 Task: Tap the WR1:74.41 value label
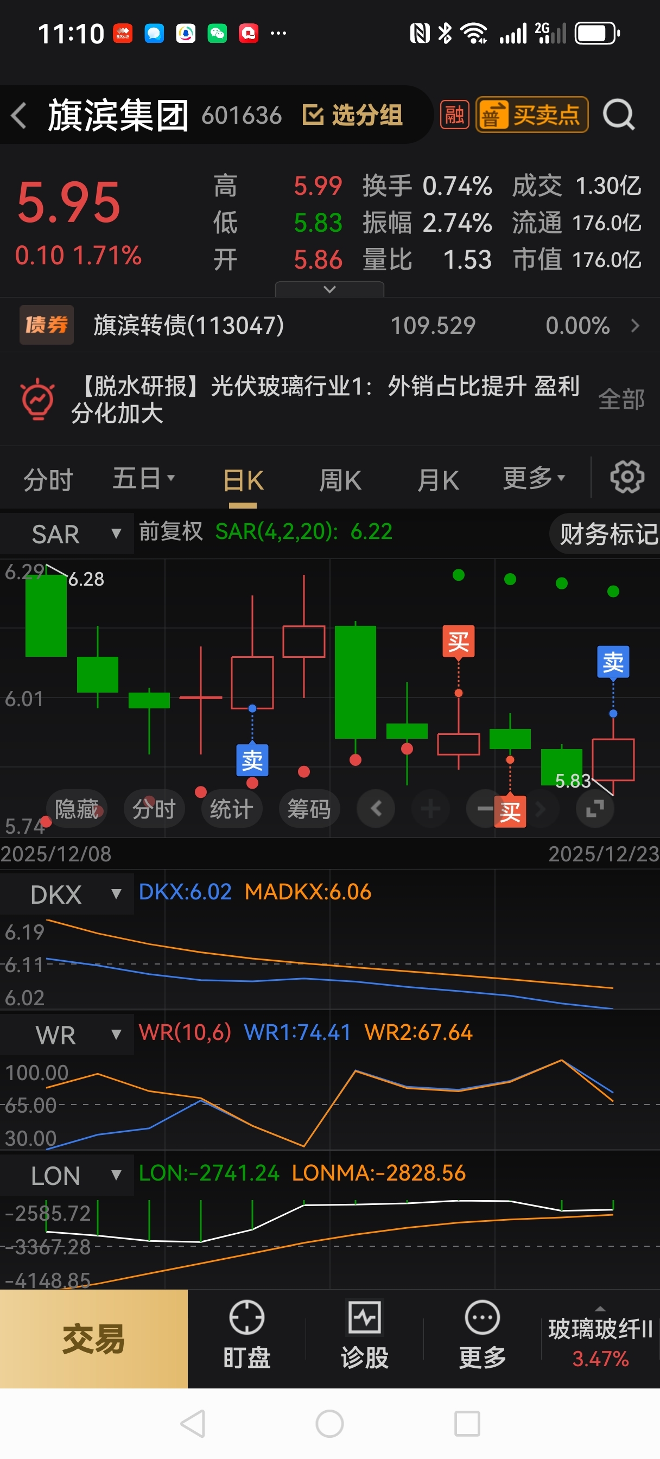click(x=297, y=1032)
